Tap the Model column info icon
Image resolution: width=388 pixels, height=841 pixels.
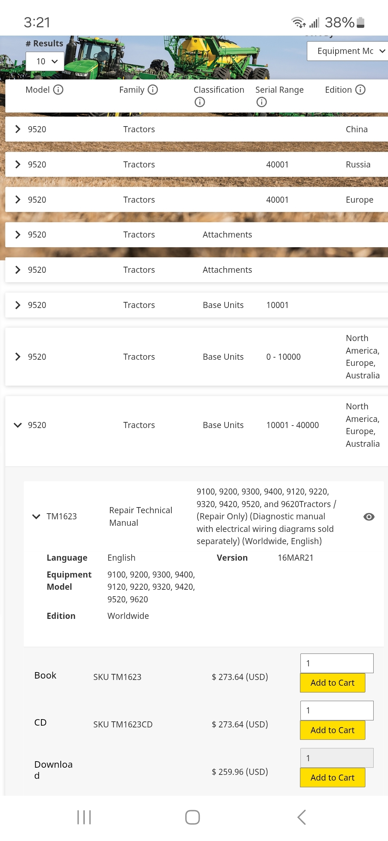(58, 89)
